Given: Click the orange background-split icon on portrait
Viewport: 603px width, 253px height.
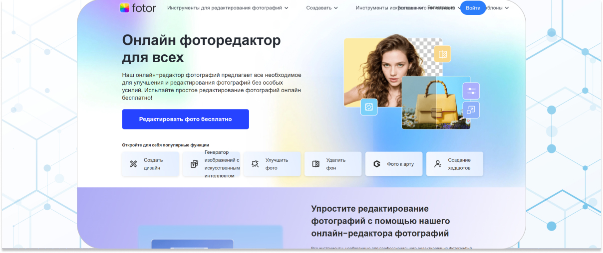Looking at the screenshot, I should coord(442,54).
